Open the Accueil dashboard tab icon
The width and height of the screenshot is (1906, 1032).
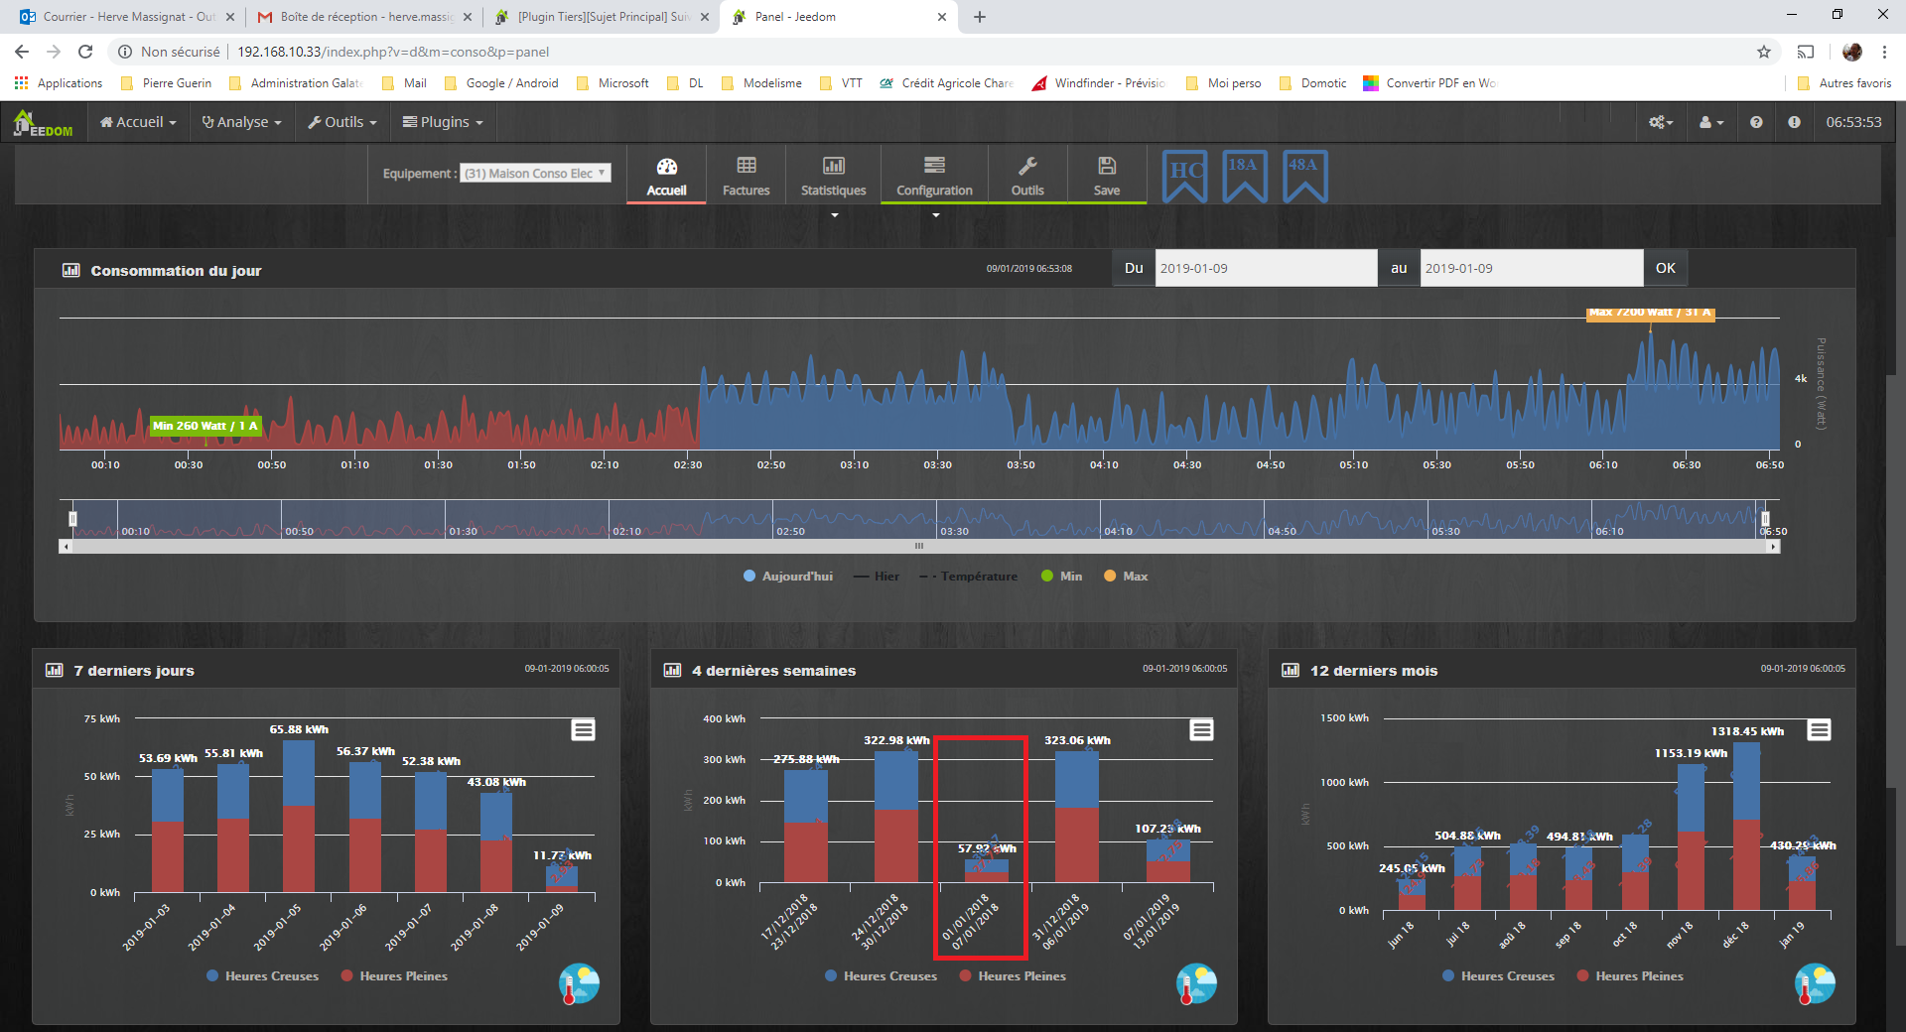[x=666, y=166]
